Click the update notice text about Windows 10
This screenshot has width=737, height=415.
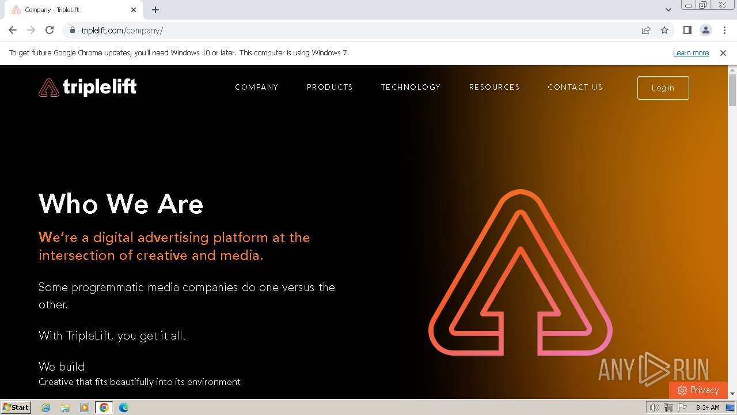coord(179,52)
